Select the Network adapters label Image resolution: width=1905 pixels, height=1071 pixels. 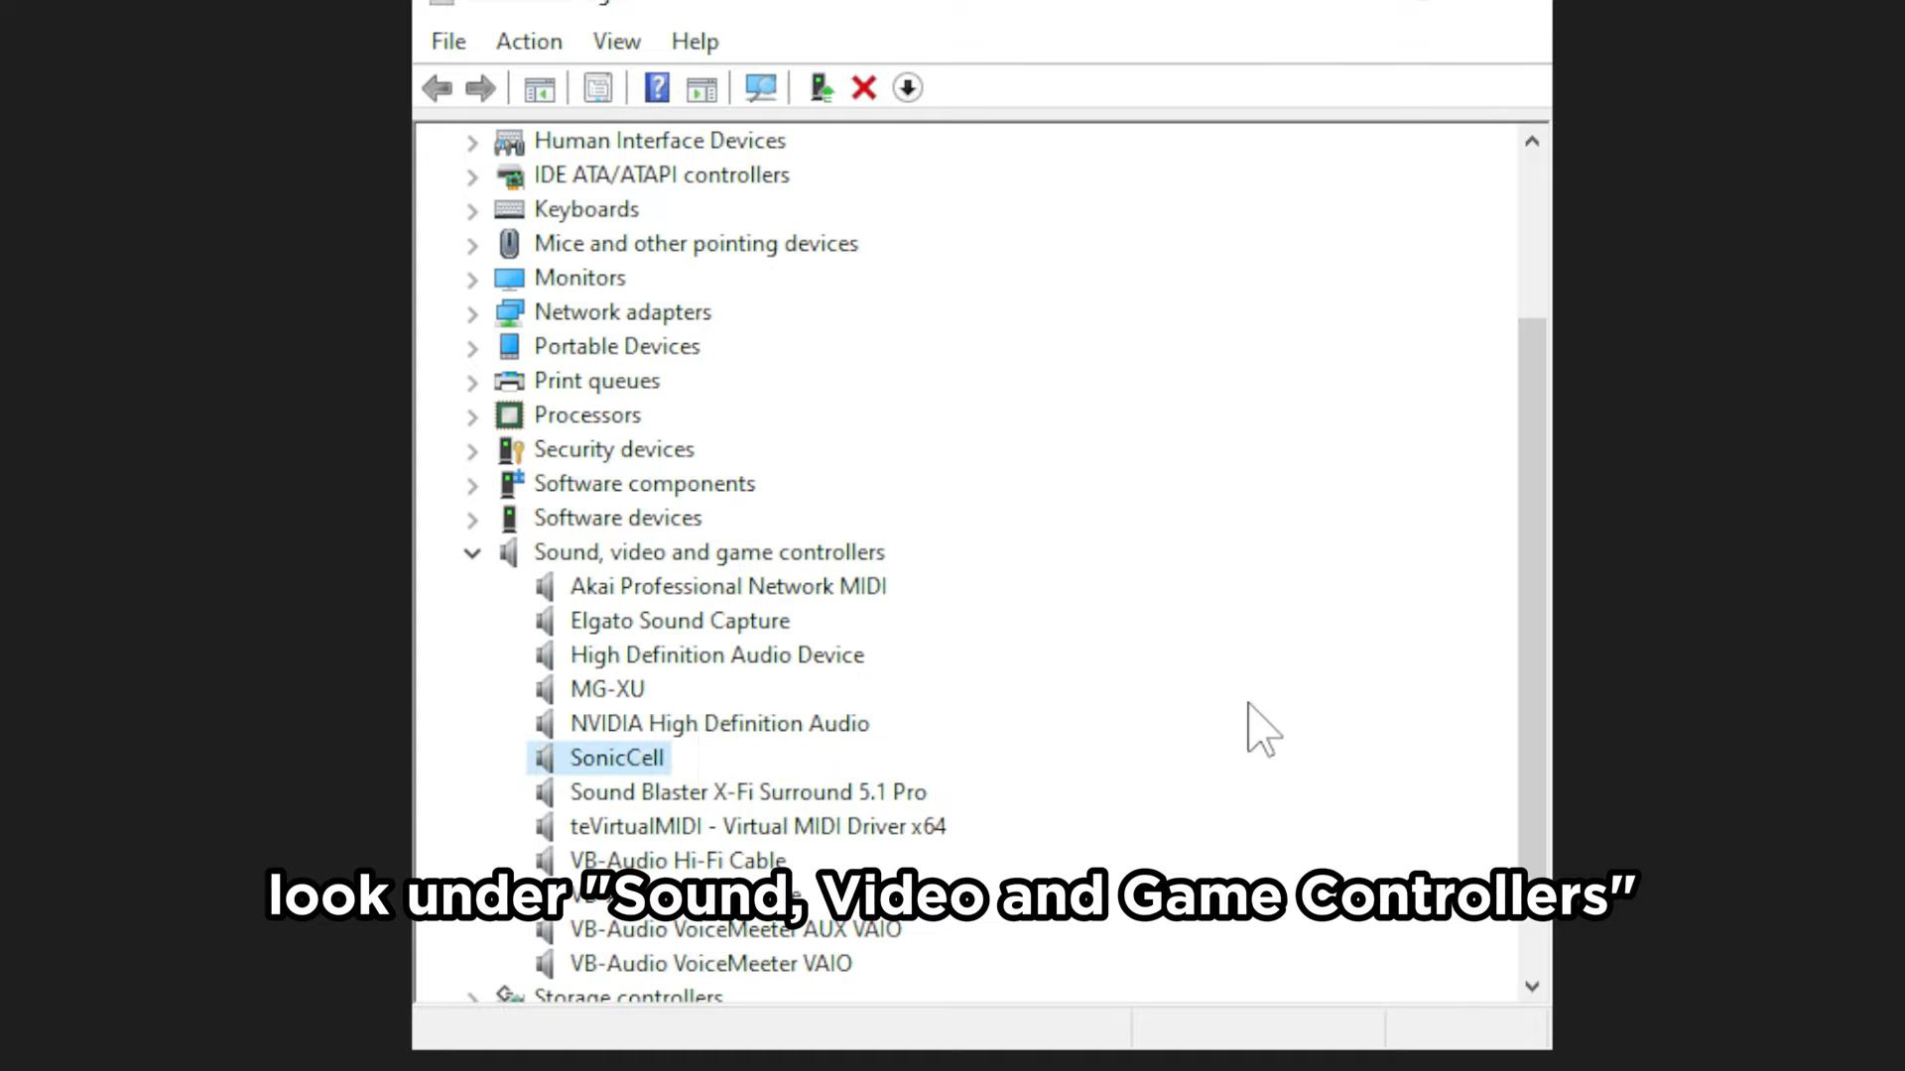(x=622, y=313)
